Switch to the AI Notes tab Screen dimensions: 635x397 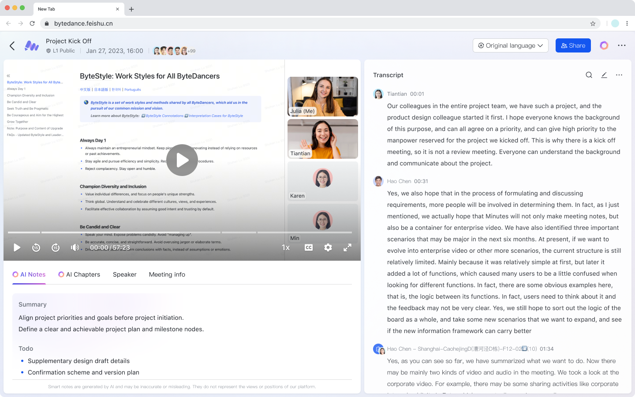point(29,274)
